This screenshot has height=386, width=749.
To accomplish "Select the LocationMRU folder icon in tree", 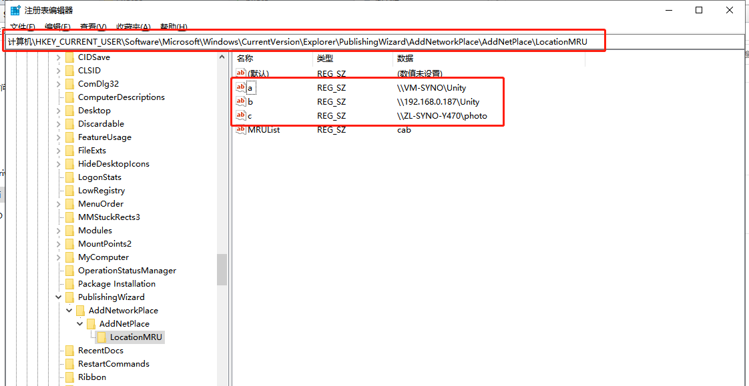I will click(x=102, y=337).
